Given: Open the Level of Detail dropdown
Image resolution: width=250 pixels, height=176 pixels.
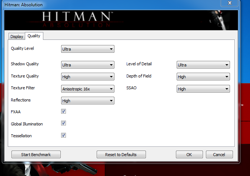Looking at the screenshot, I should 203,65.
